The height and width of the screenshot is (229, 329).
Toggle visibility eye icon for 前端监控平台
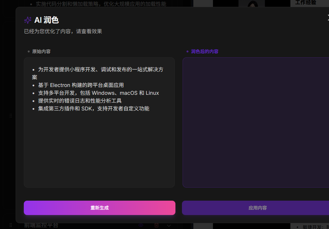[x=141, y=225]
